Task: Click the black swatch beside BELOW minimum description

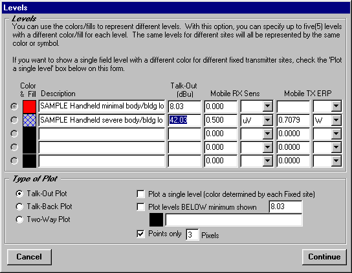Action: coord(156,219)
